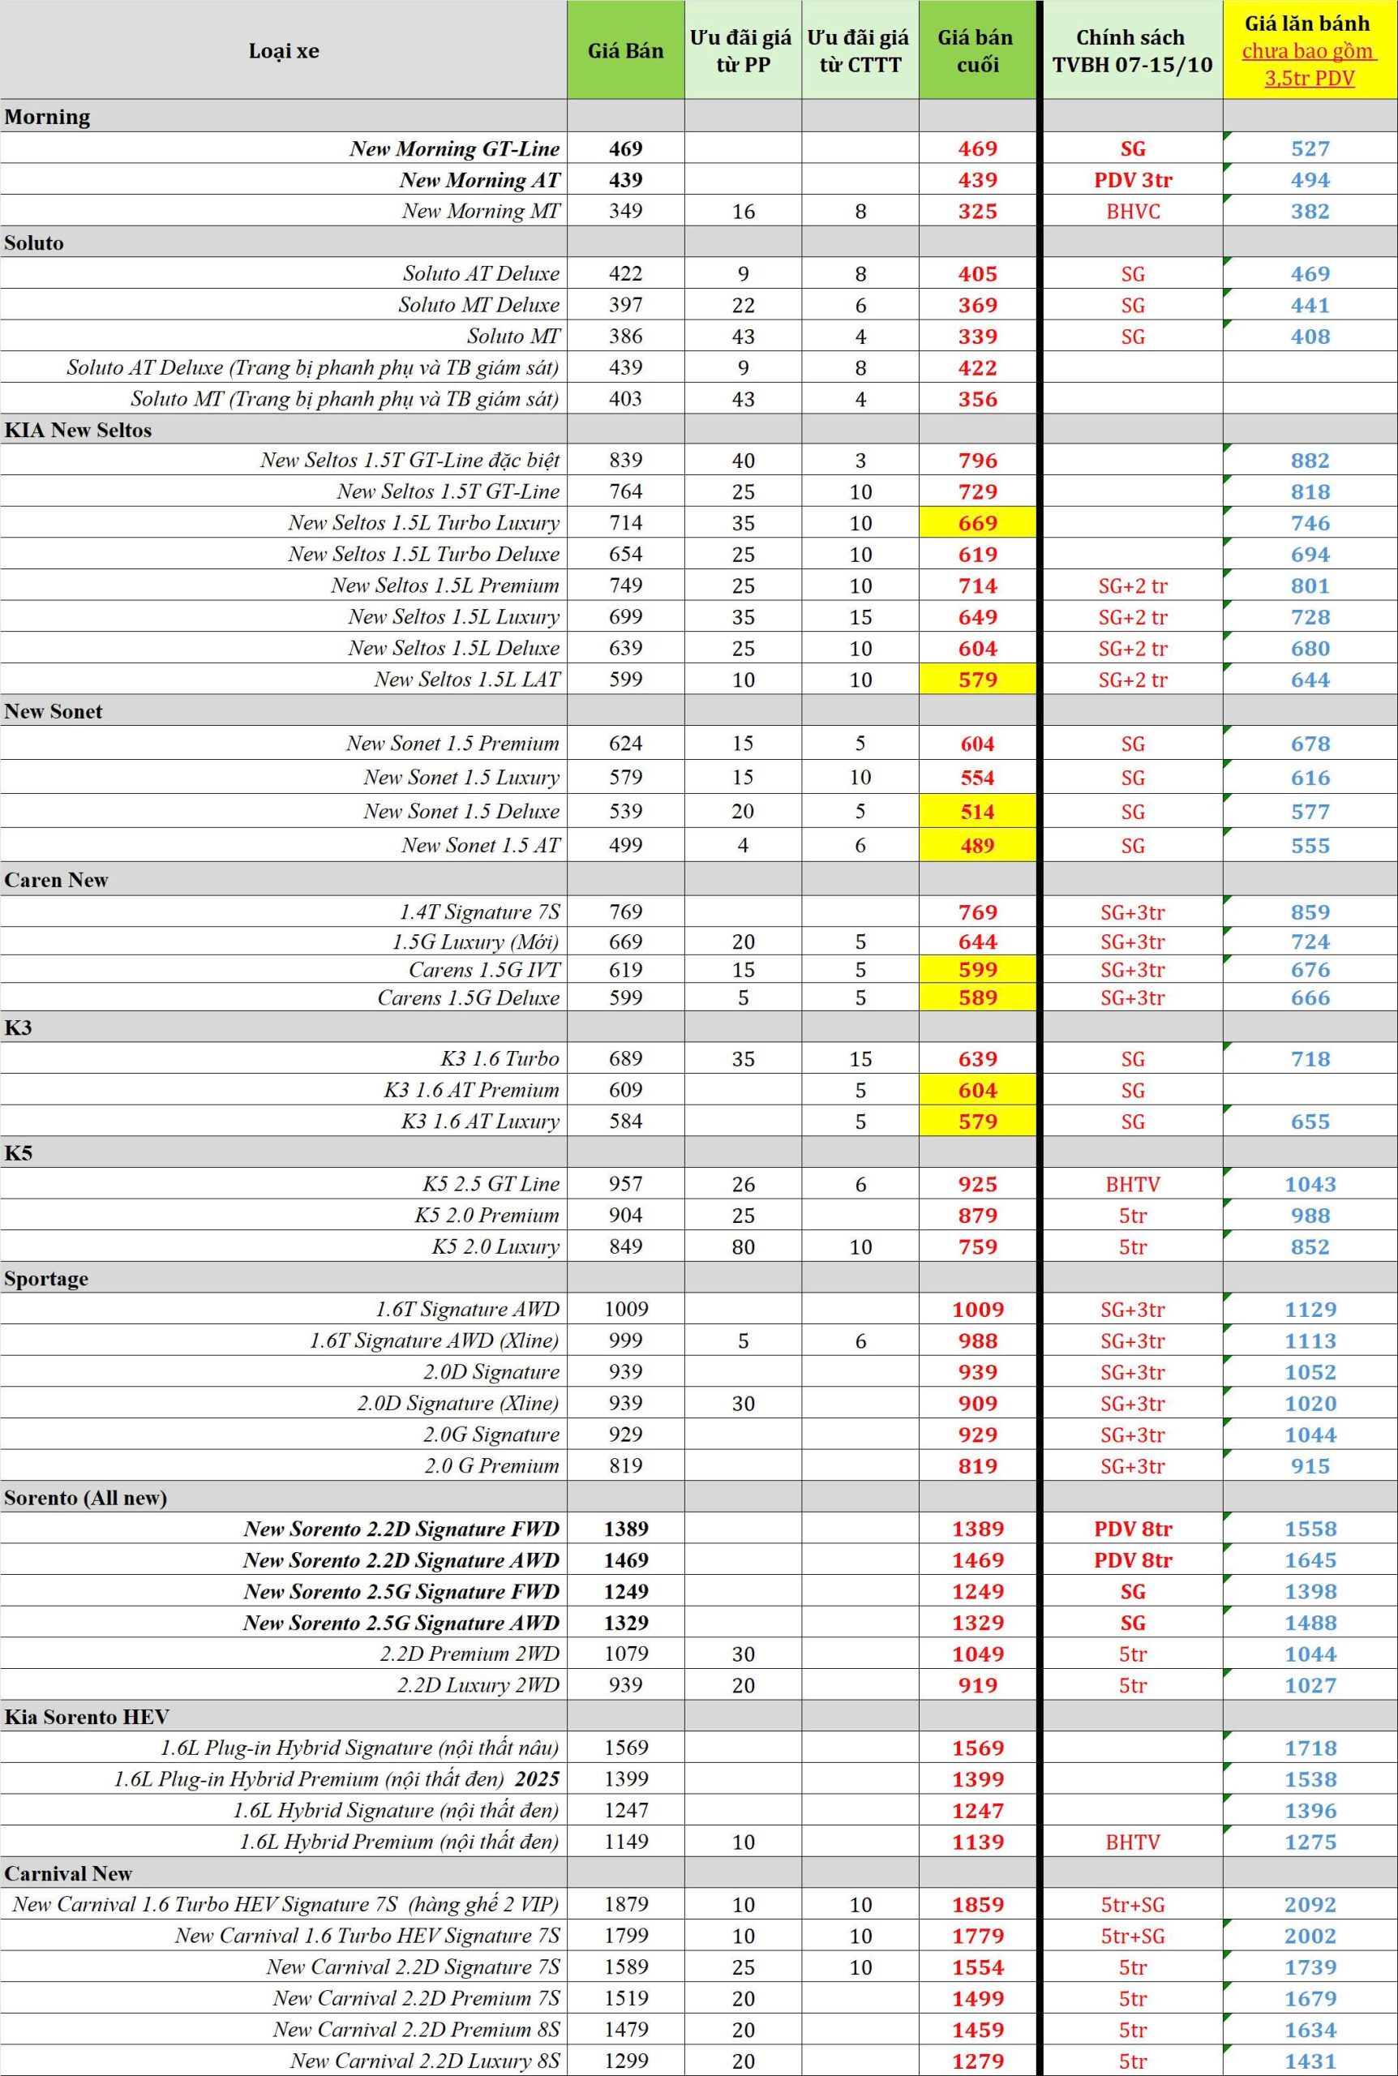Select the green "Giá Bán" header cell
This screenshot has width=1398, height=2076.
[625, 51]
